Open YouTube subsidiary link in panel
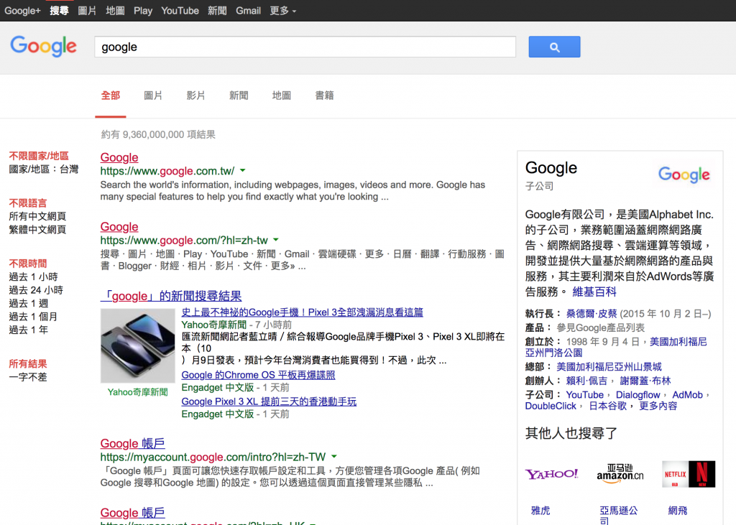The image size is (736, 525). 584,395
